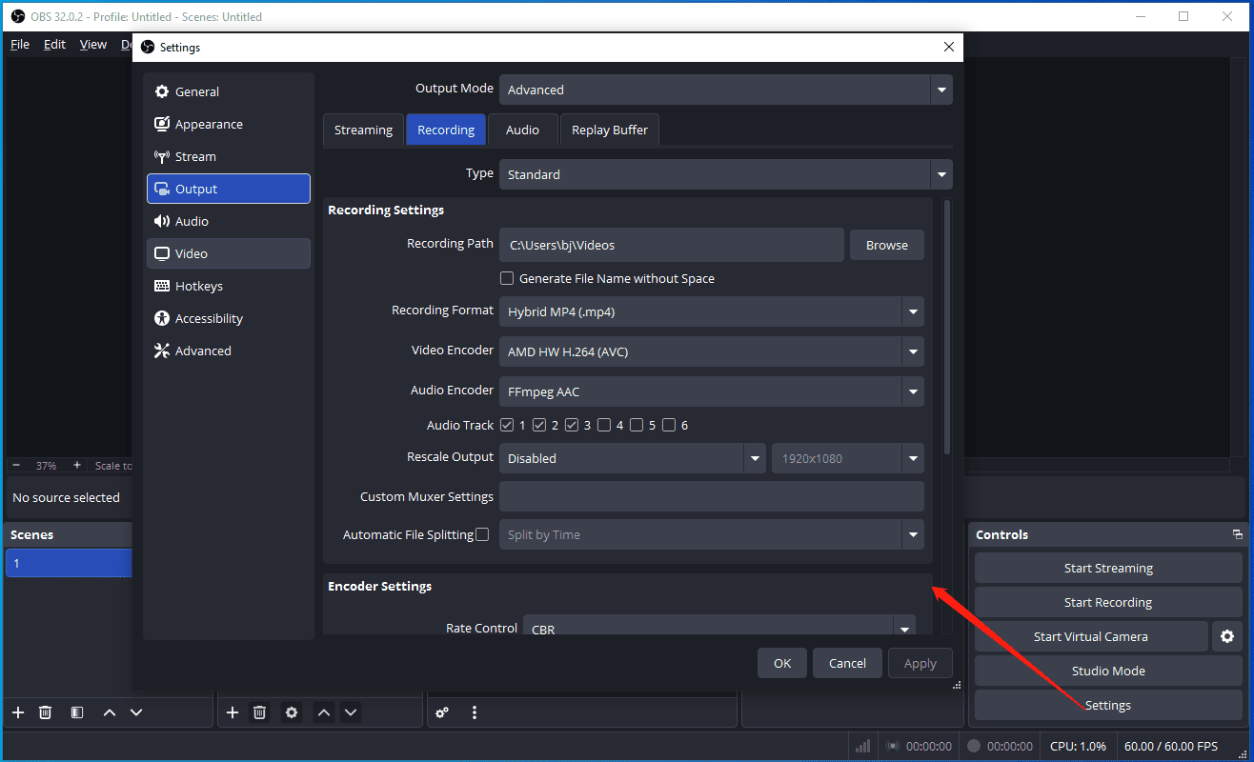Open advanced audio properties gear icon

442,712
